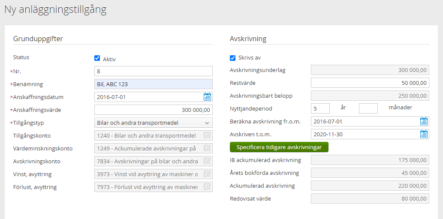Select the Benämning text field
The image size is (443, 219).
[x=153, y=84]
